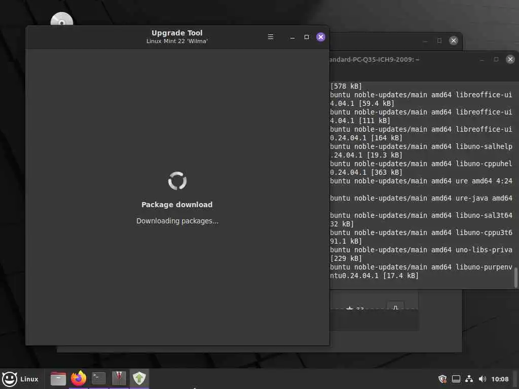Image resolution: width=519 pixels, height=389 pixels.
Task: Open the display/keyboard tray icon
Action: pyautogui.click(x=456, y=379)
